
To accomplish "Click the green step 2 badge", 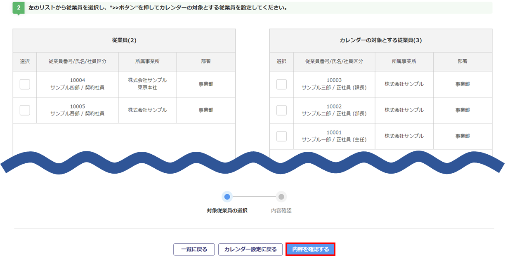I will coord(19,8).
